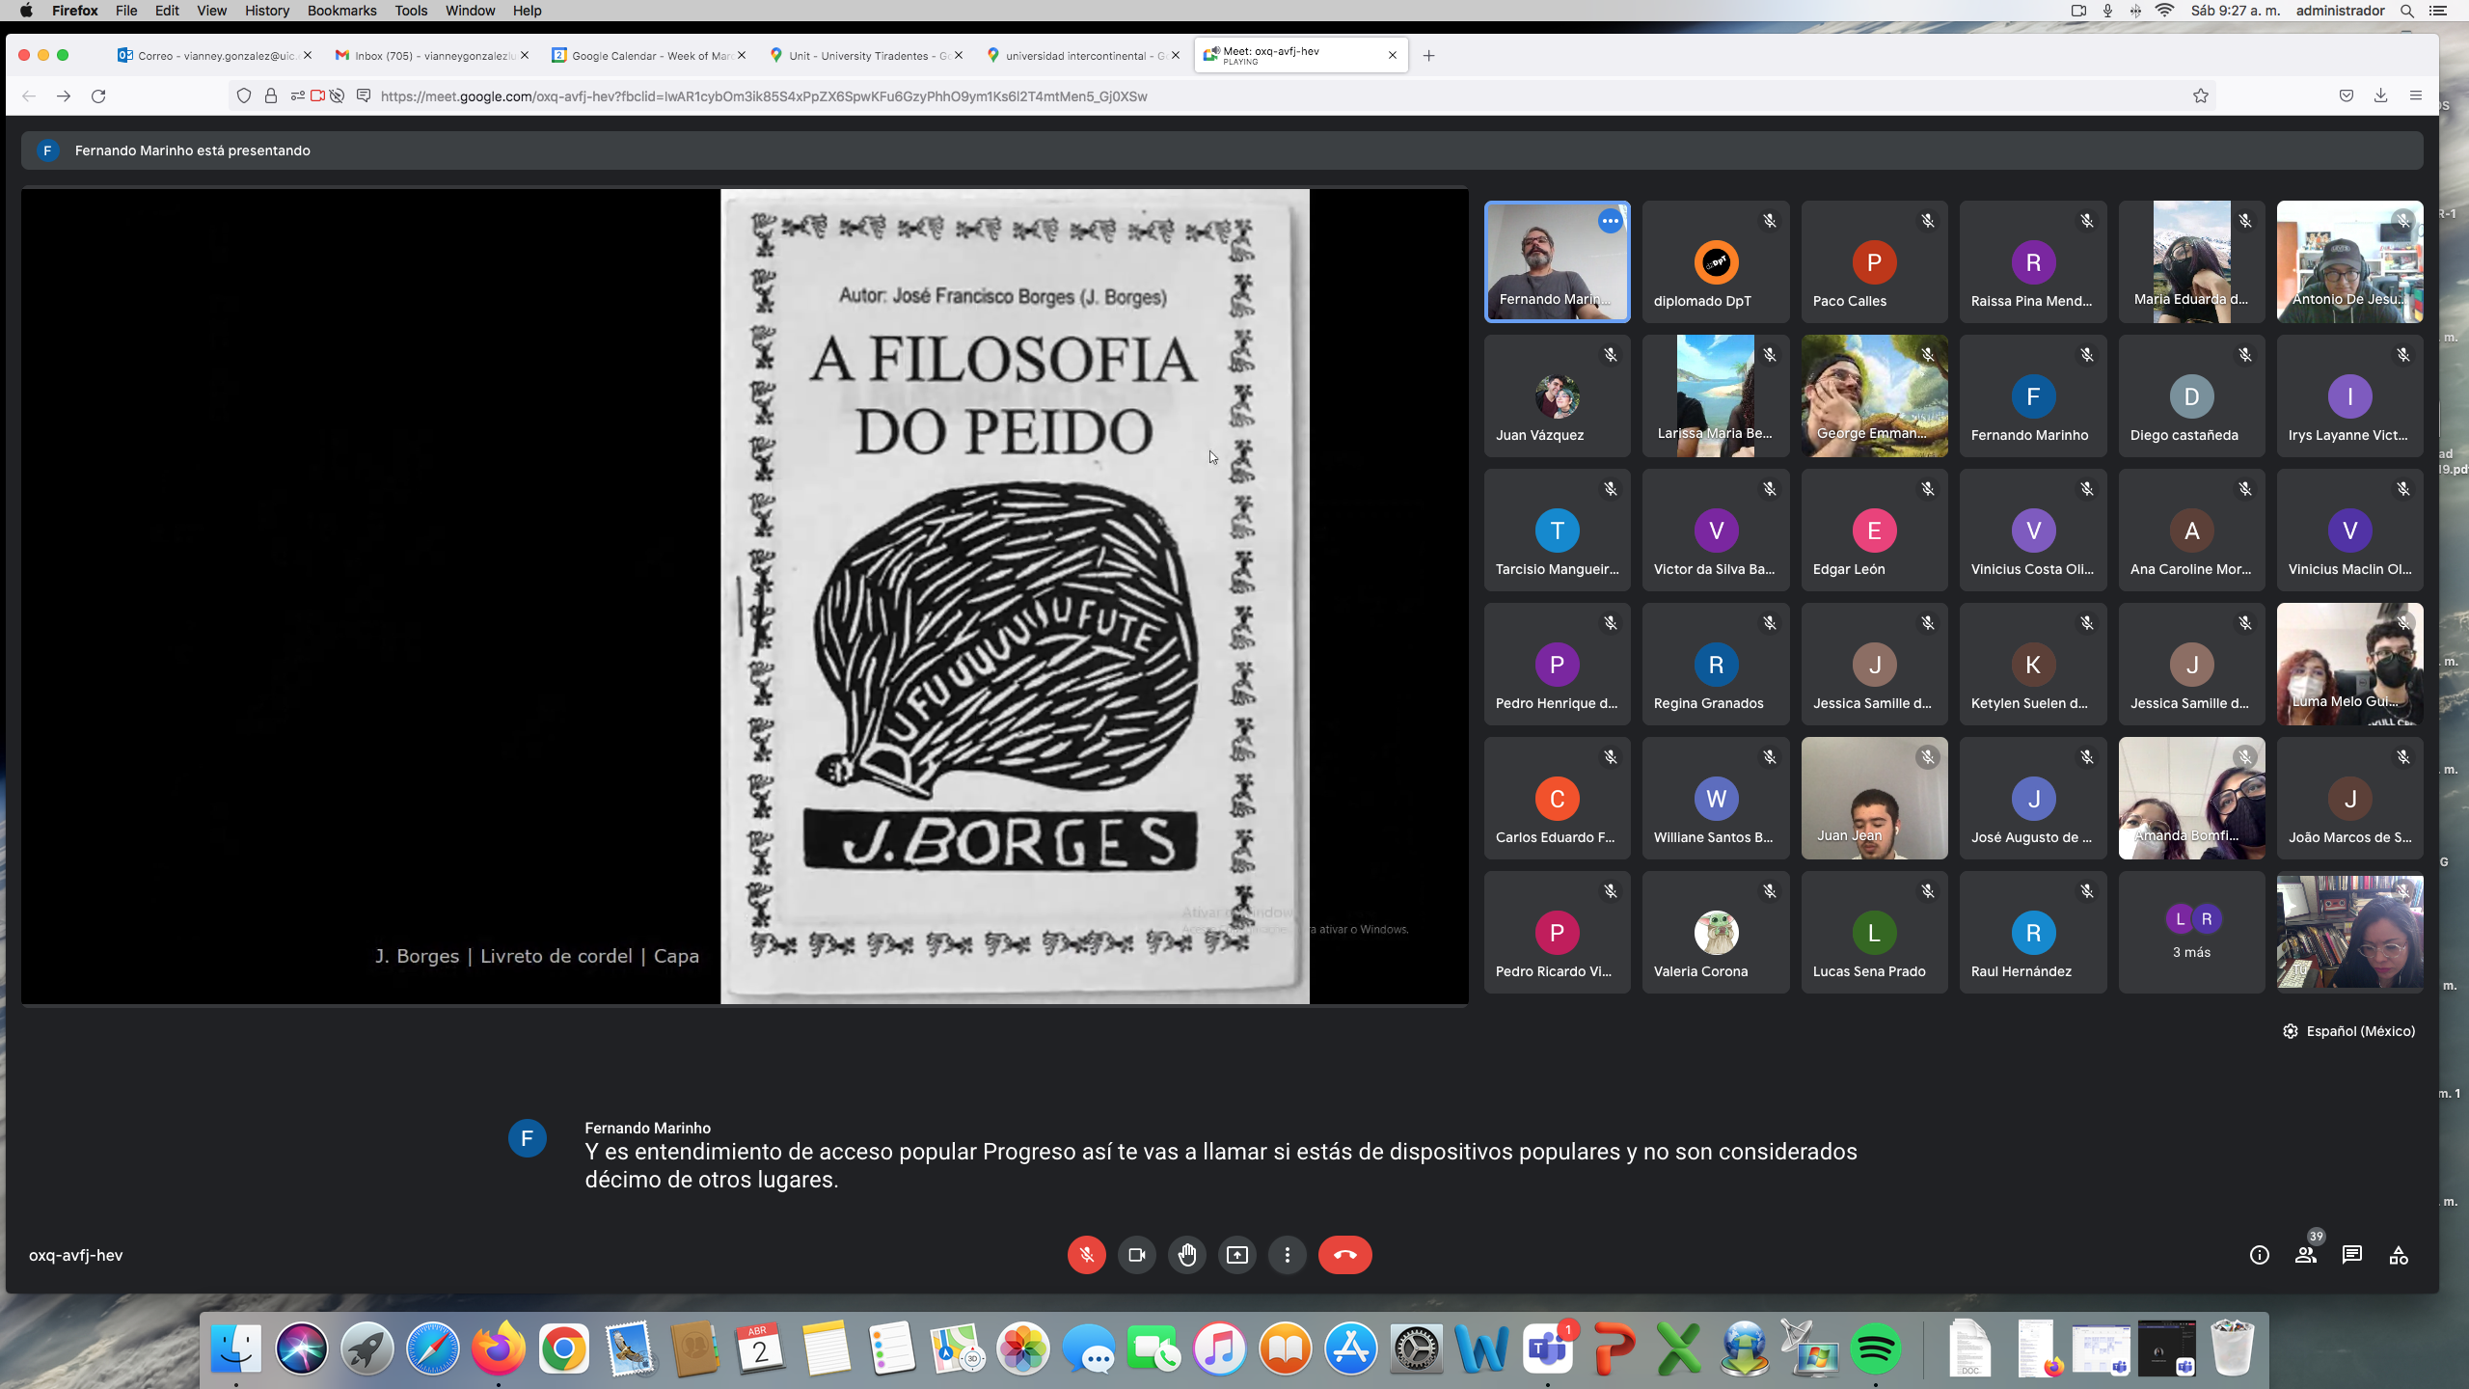
Task: Show the participants list with 39 badge
Action: 2306,1255
